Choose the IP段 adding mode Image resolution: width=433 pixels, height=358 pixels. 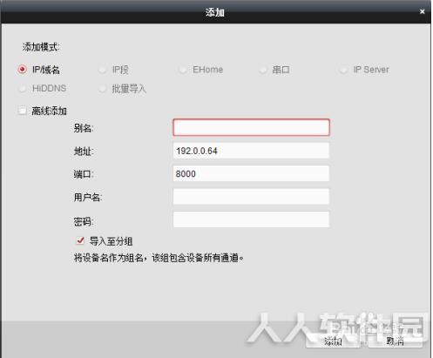(103, 70)
